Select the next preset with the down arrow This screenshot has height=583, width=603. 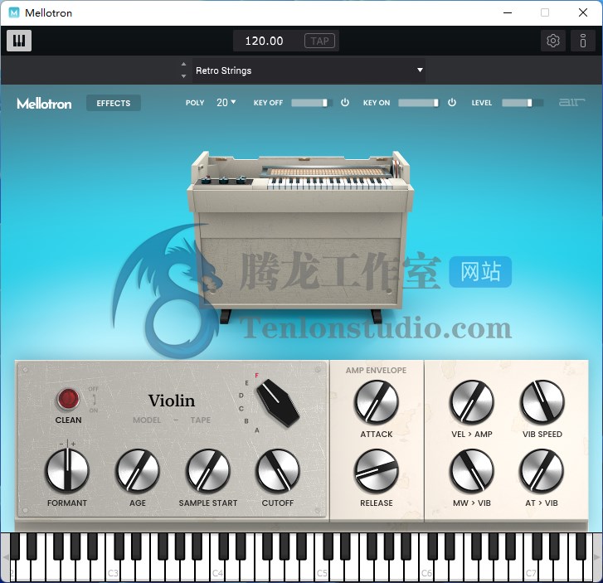pyautogui.click(x=184, y=76)
